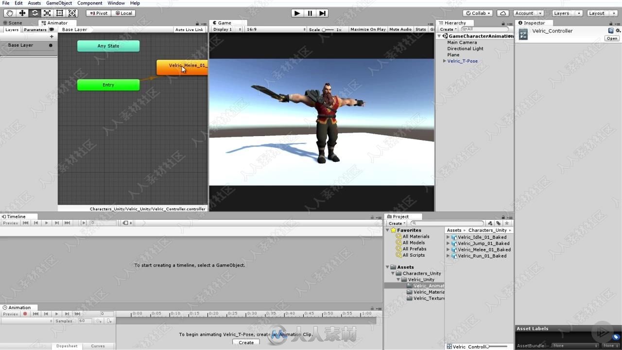Select the Velric_Melee_01 state node
The height and width of the screenshot is (350, 622).
coord(182,68)
